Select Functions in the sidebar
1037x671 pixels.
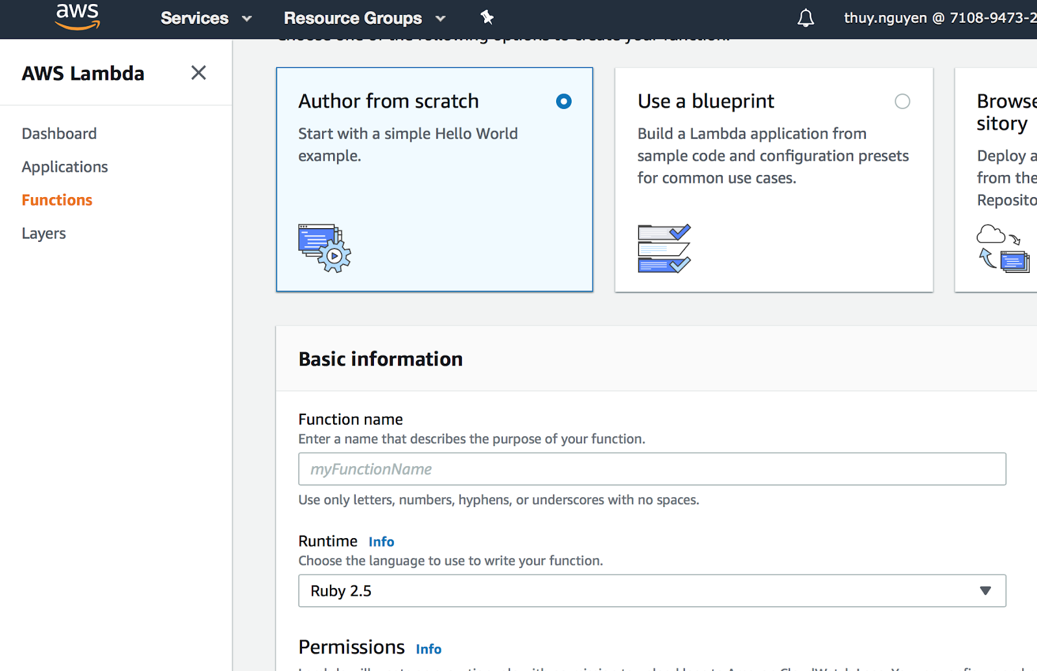(x=57, y=200)
